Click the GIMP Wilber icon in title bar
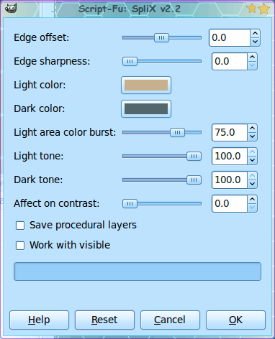Screen dimensions: 275x339 11,8
